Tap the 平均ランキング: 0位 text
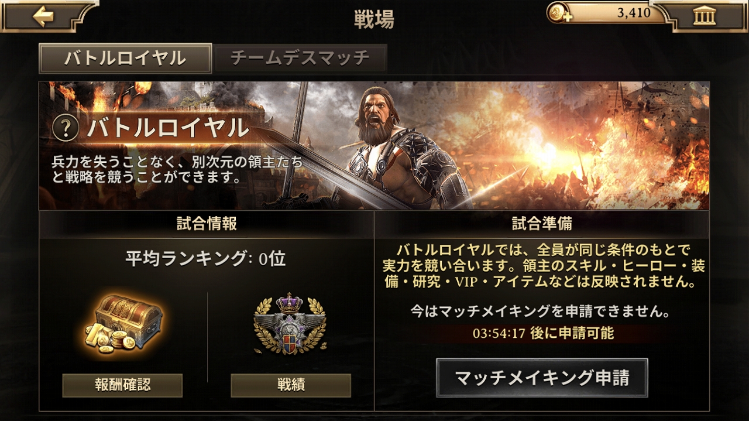Viewport: 749px width, 421px height. coord(206,259)
